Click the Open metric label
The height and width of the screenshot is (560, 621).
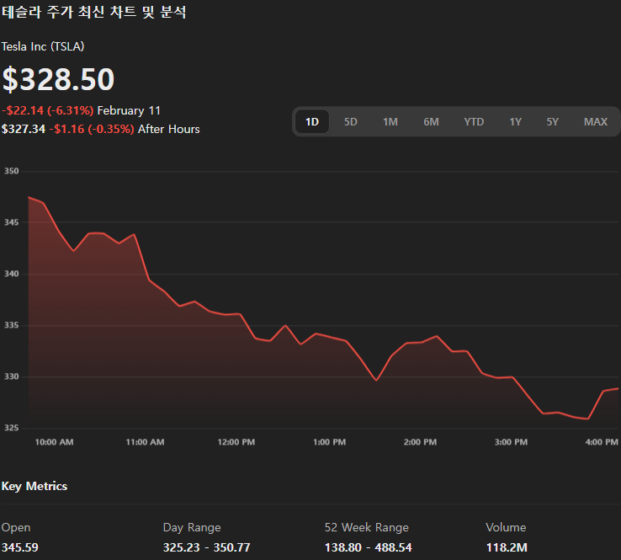(16, 527)
